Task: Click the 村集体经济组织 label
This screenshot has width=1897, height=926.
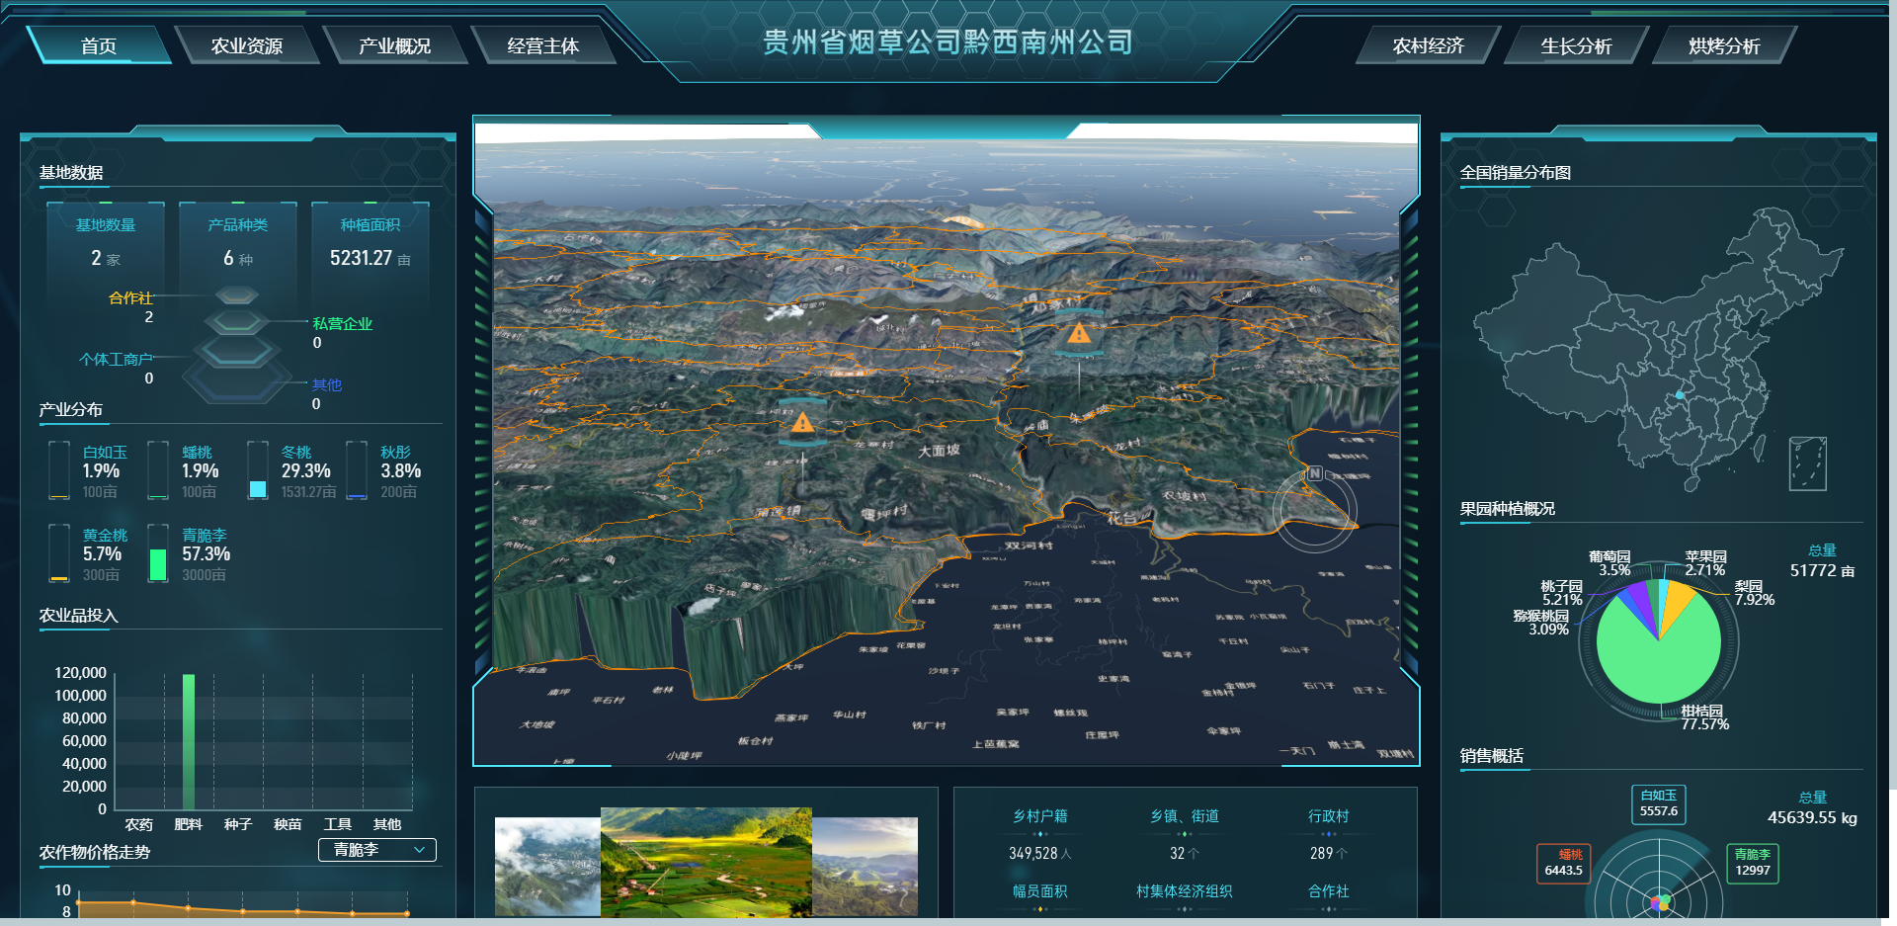Action: (x=1185, y=891)
